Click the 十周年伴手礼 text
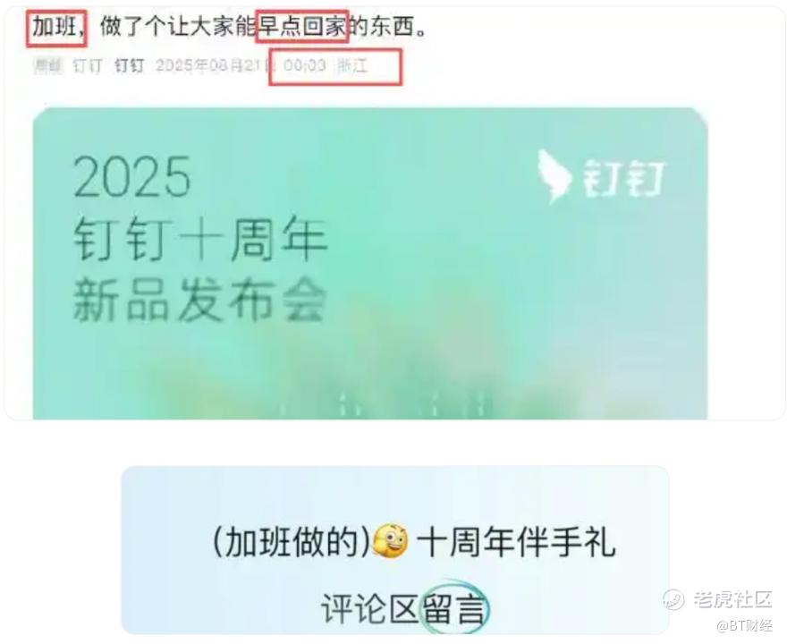This screenshot has height=644, width=787. pyautogui.click(x=516, y=542)
